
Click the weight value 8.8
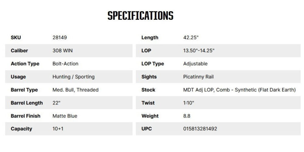187,116
